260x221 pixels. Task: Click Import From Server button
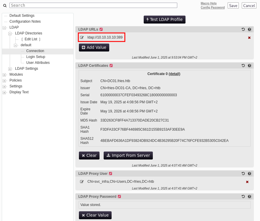pos(128,156)
